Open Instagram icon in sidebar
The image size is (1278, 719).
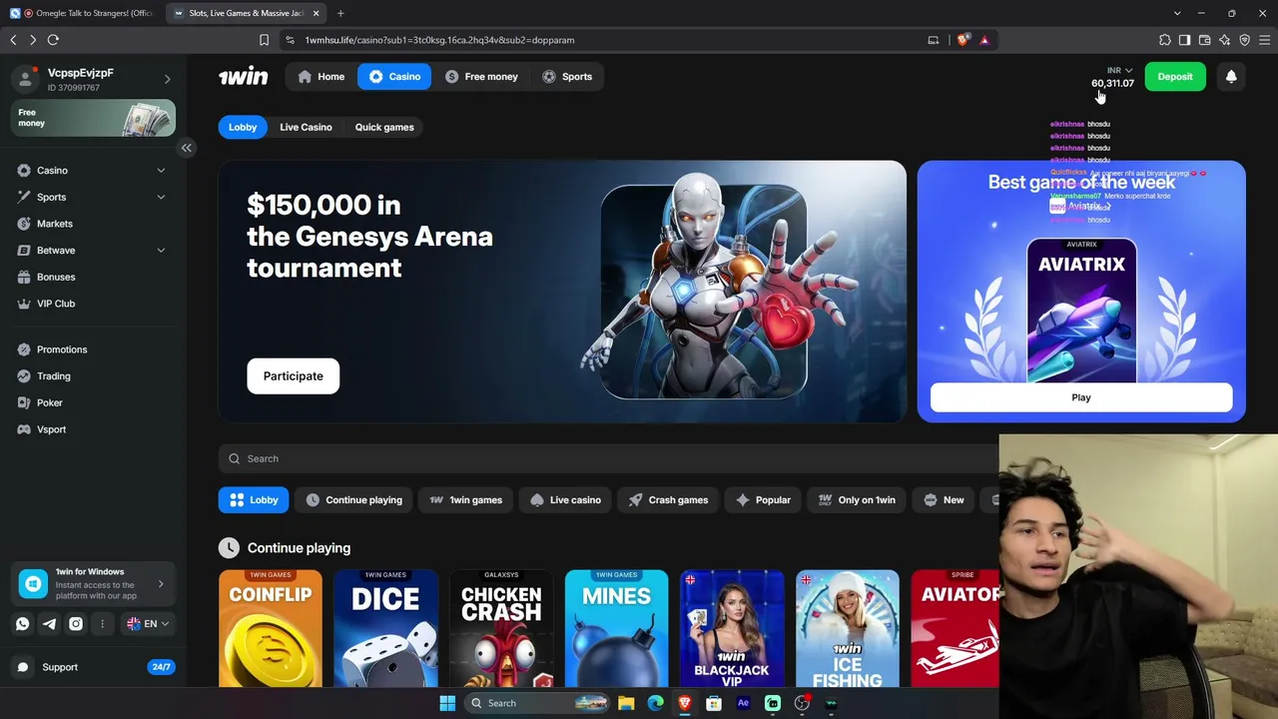[x=76, y=624]
